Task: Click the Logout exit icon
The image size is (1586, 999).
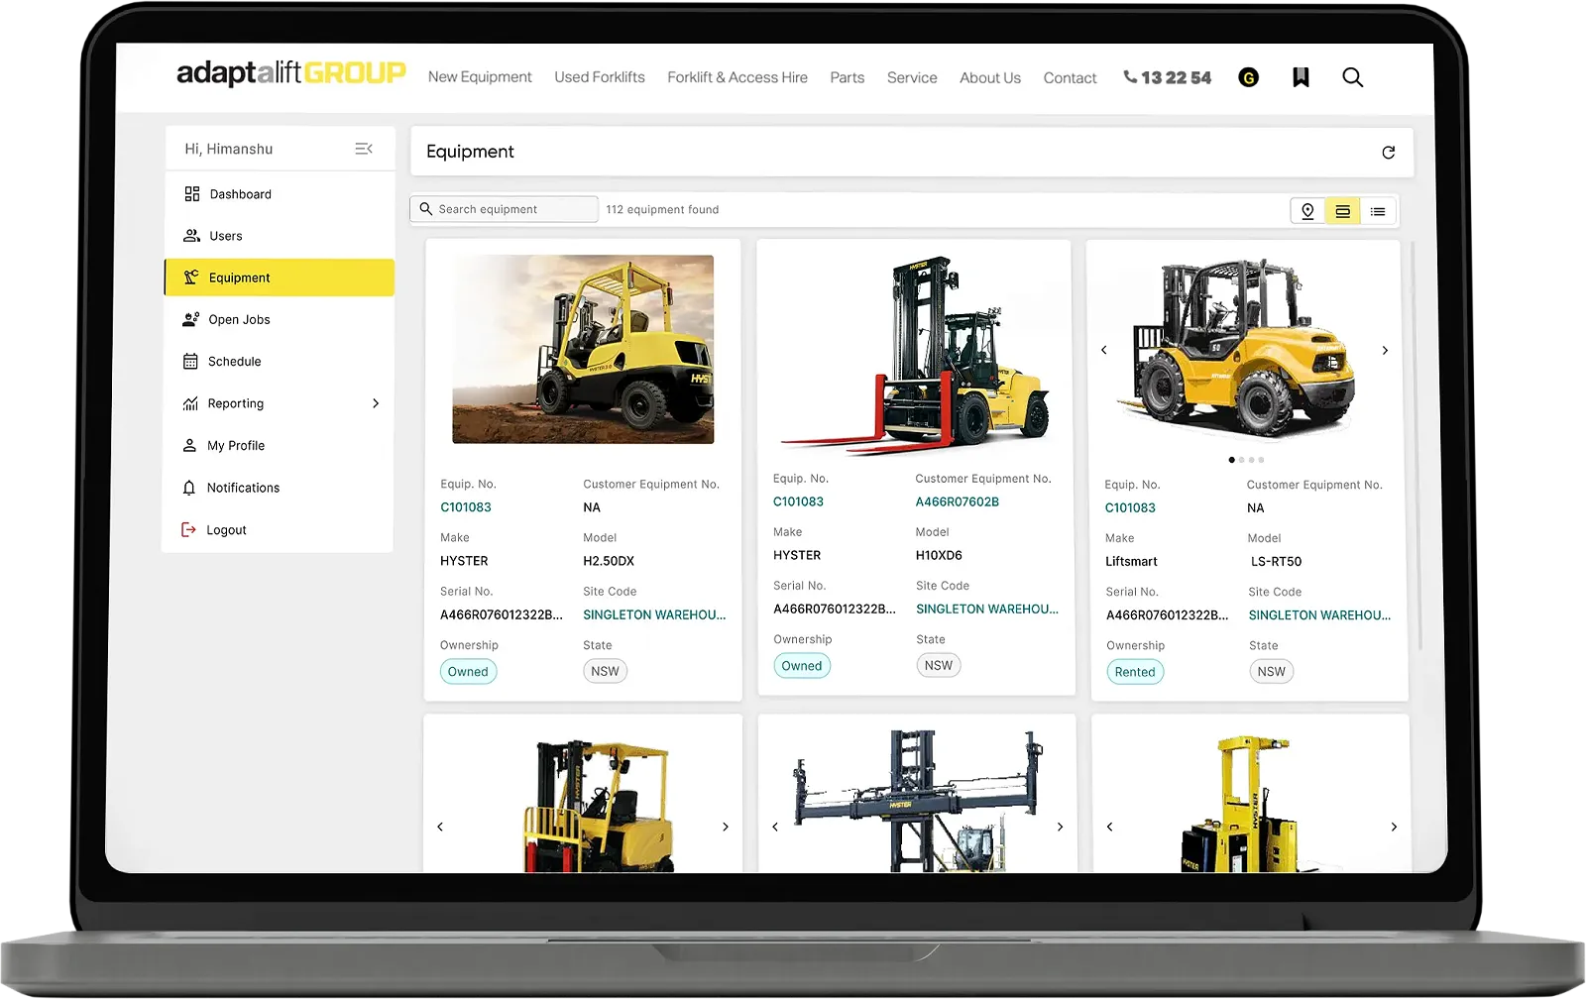Action: [188, 530]
